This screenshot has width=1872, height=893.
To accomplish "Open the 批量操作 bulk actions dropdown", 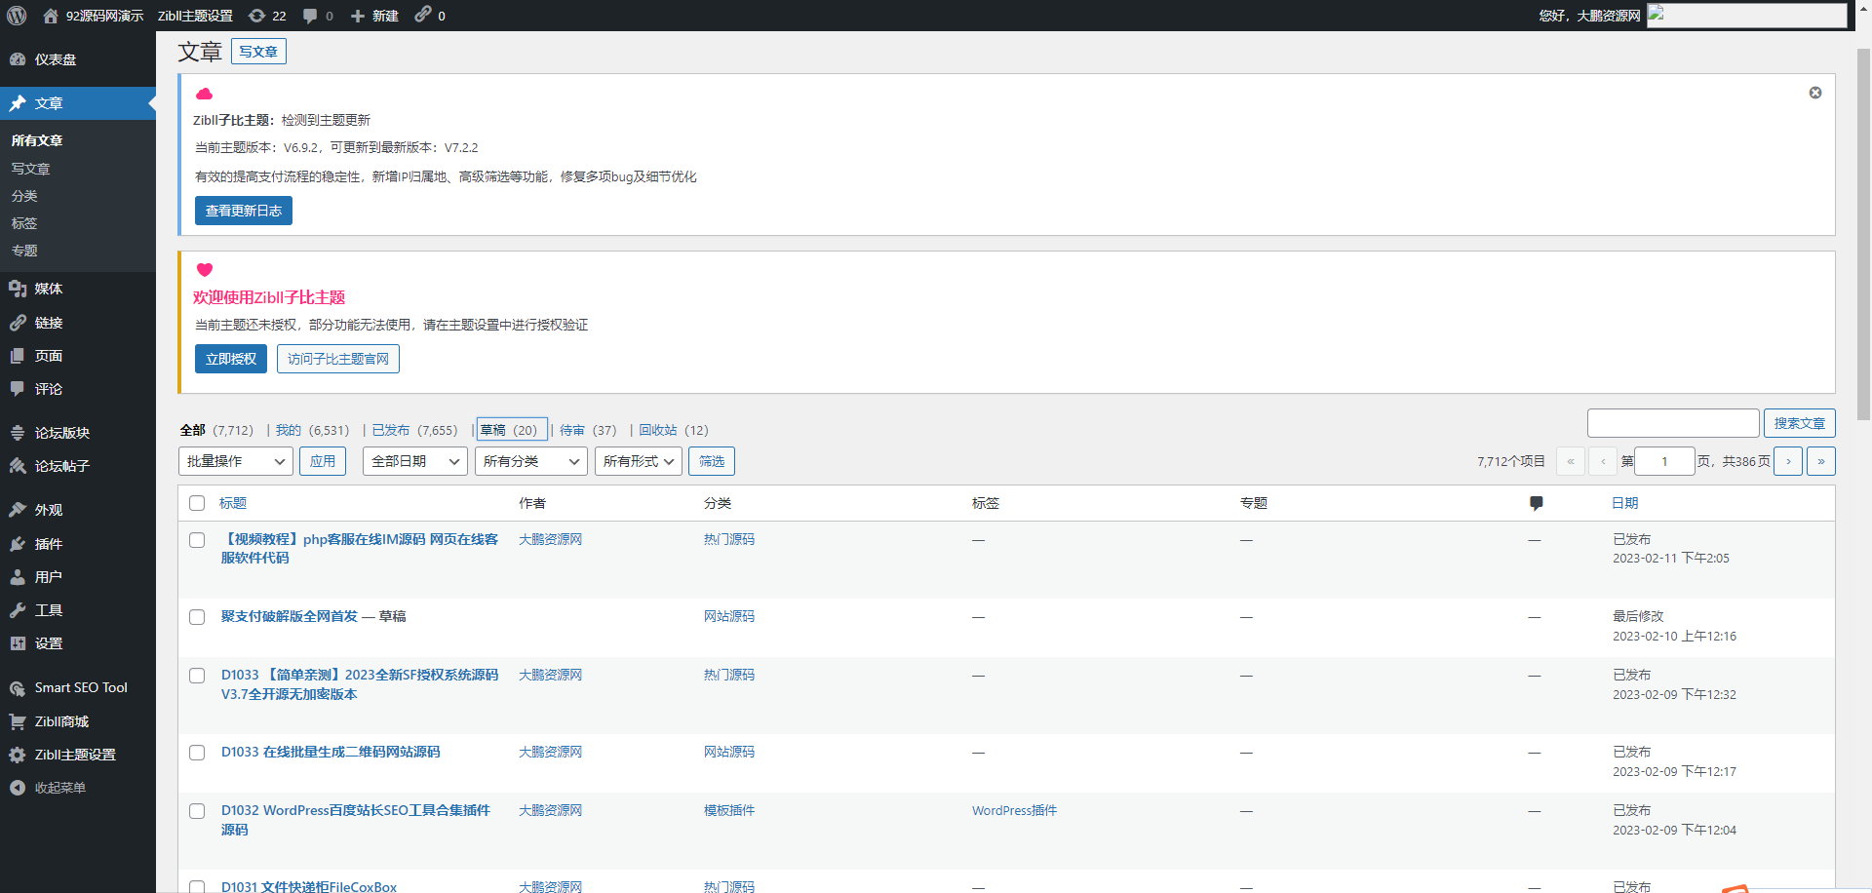I will (x=236, y=461).
